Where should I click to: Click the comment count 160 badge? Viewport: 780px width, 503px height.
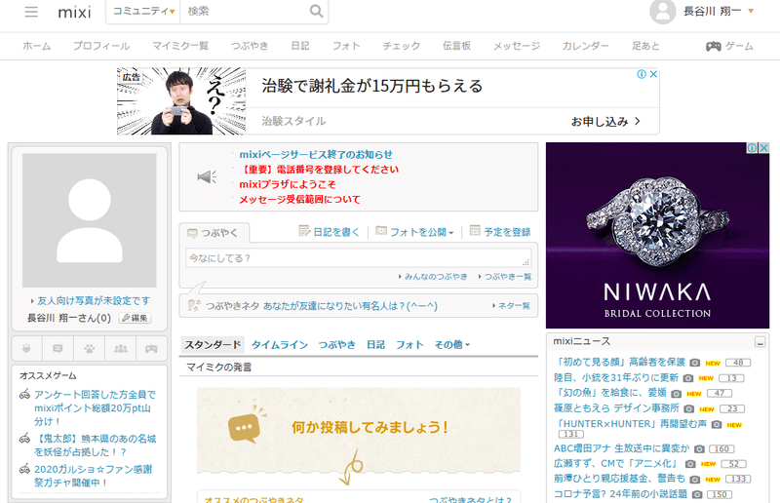coord(721,449)
